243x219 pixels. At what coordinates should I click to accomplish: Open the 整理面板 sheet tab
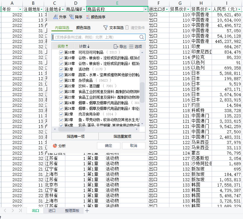point(72,211)
